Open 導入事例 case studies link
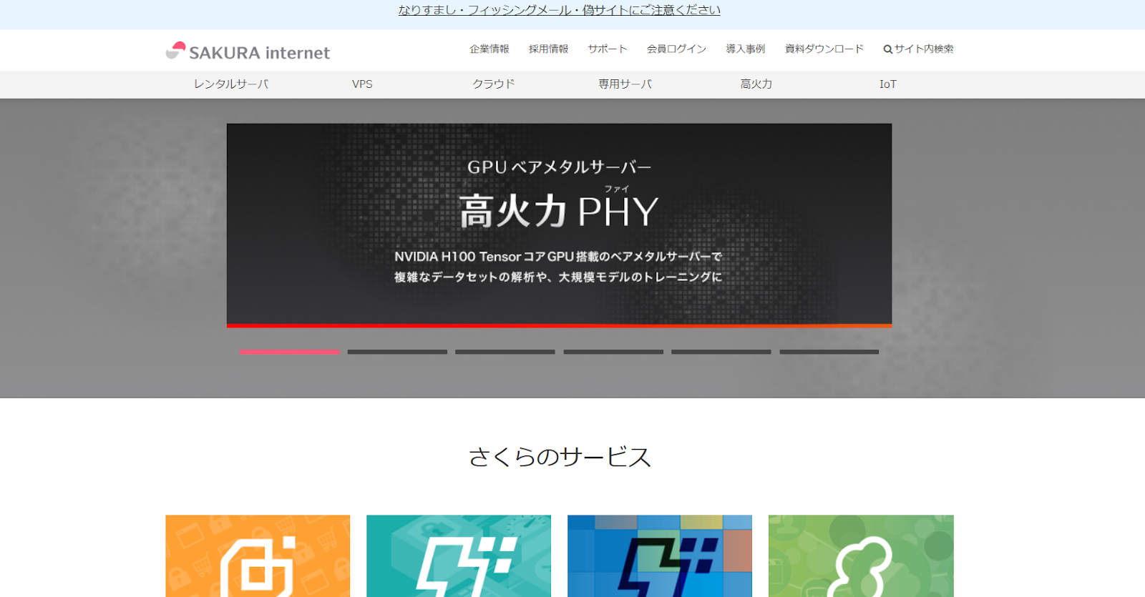1145x597 pixels. (746, 49)
